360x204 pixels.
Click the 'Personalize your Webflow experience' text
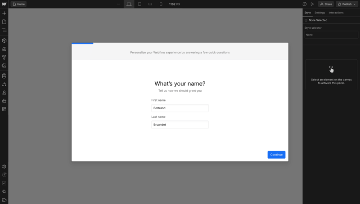pos(180,53)
